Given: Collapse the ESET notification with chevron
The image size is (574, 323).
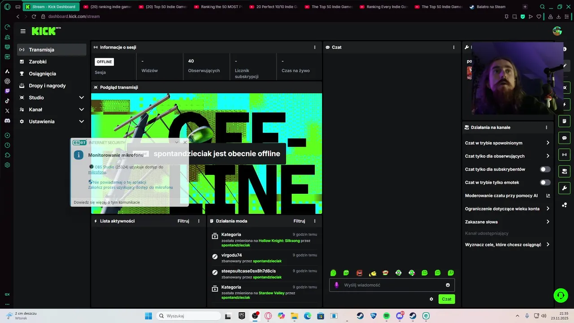Looking at the screenshot, I should [177, 142].
